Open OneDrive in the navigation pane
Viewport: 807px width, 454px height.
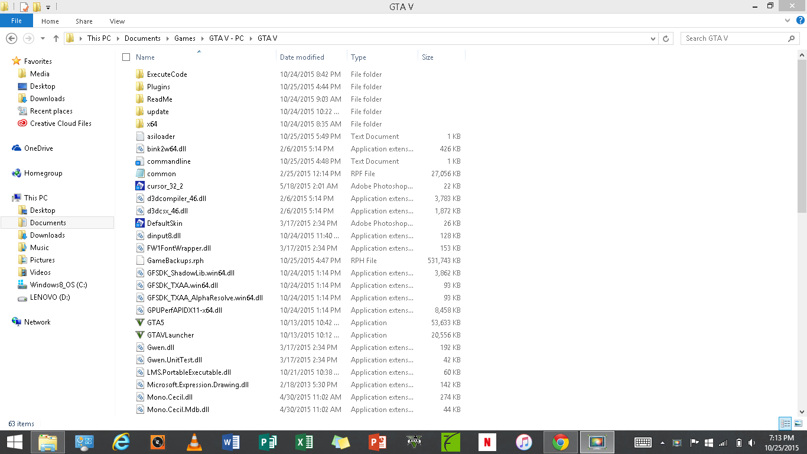point(38,148)
